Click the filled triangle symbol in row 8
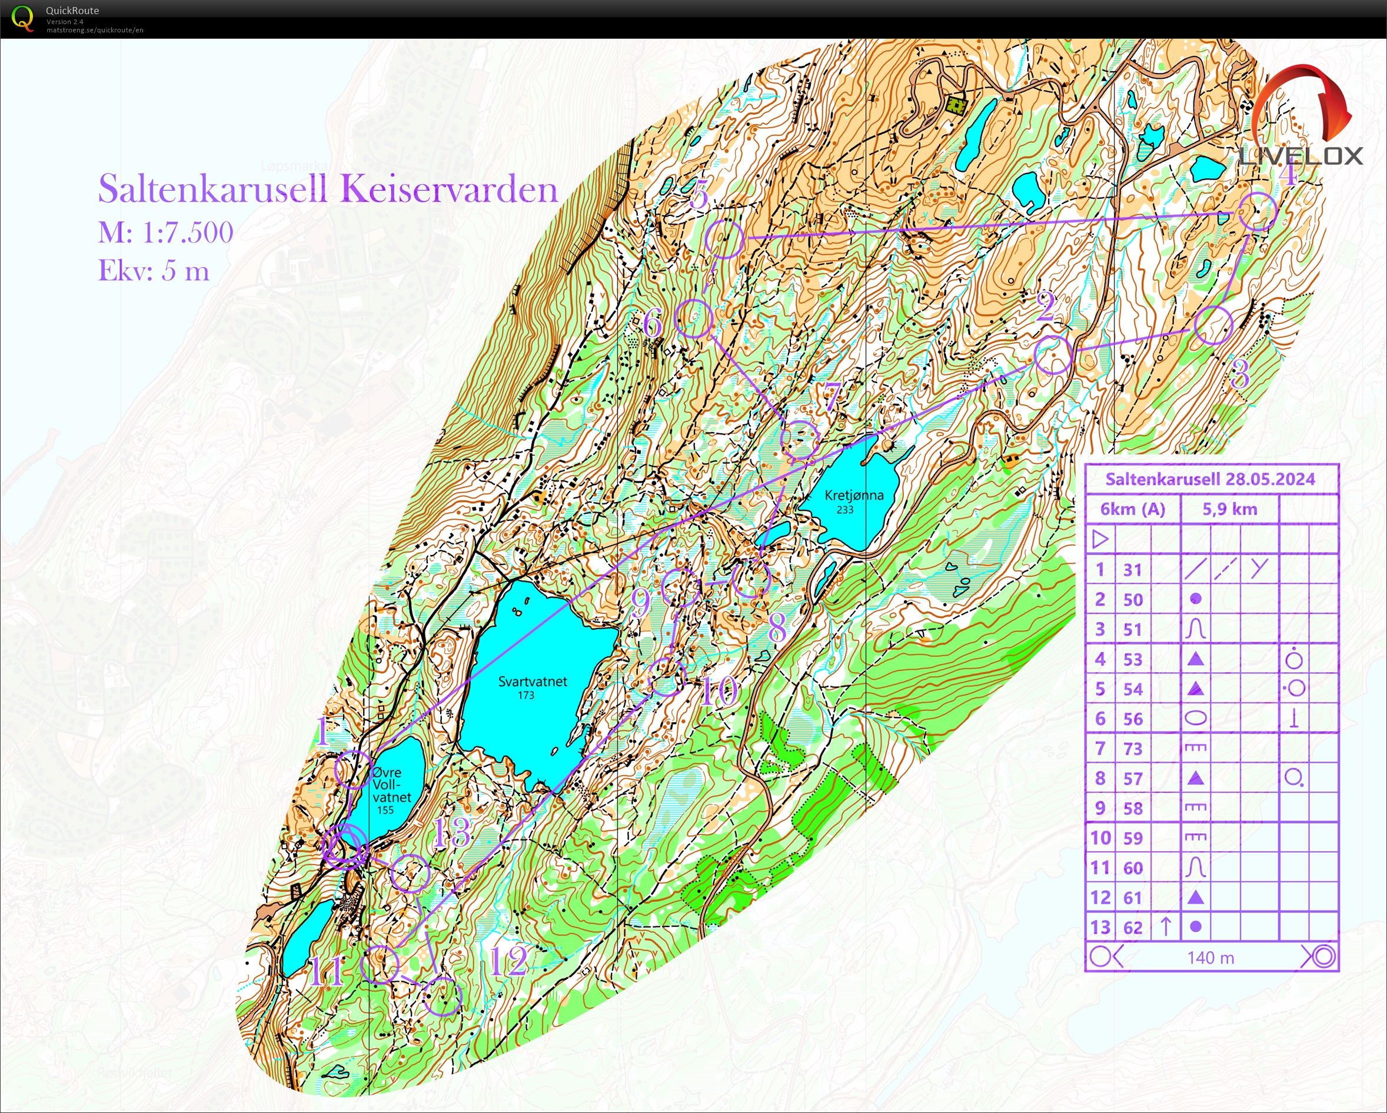1387x1113 pixels. [x=1195, y=778]
